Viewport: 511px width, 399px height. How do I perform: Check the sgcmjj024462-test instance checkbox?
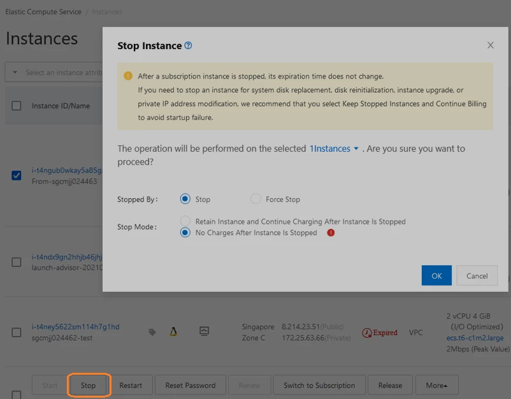pos(17,333)
